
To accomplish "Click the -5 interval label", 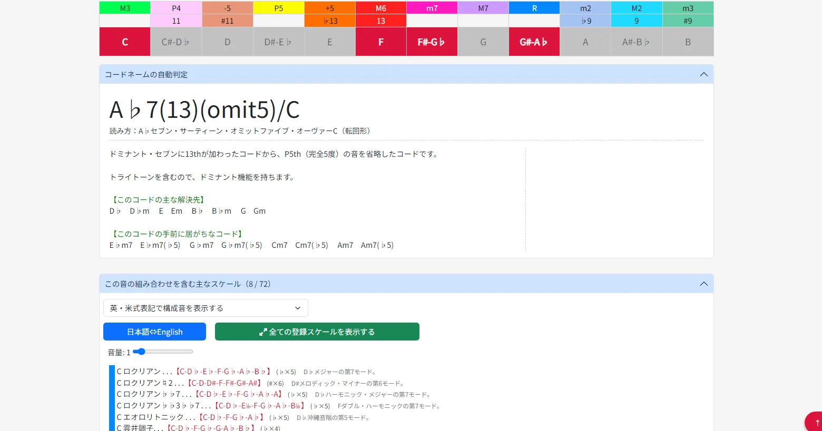I will pos(227,8).
